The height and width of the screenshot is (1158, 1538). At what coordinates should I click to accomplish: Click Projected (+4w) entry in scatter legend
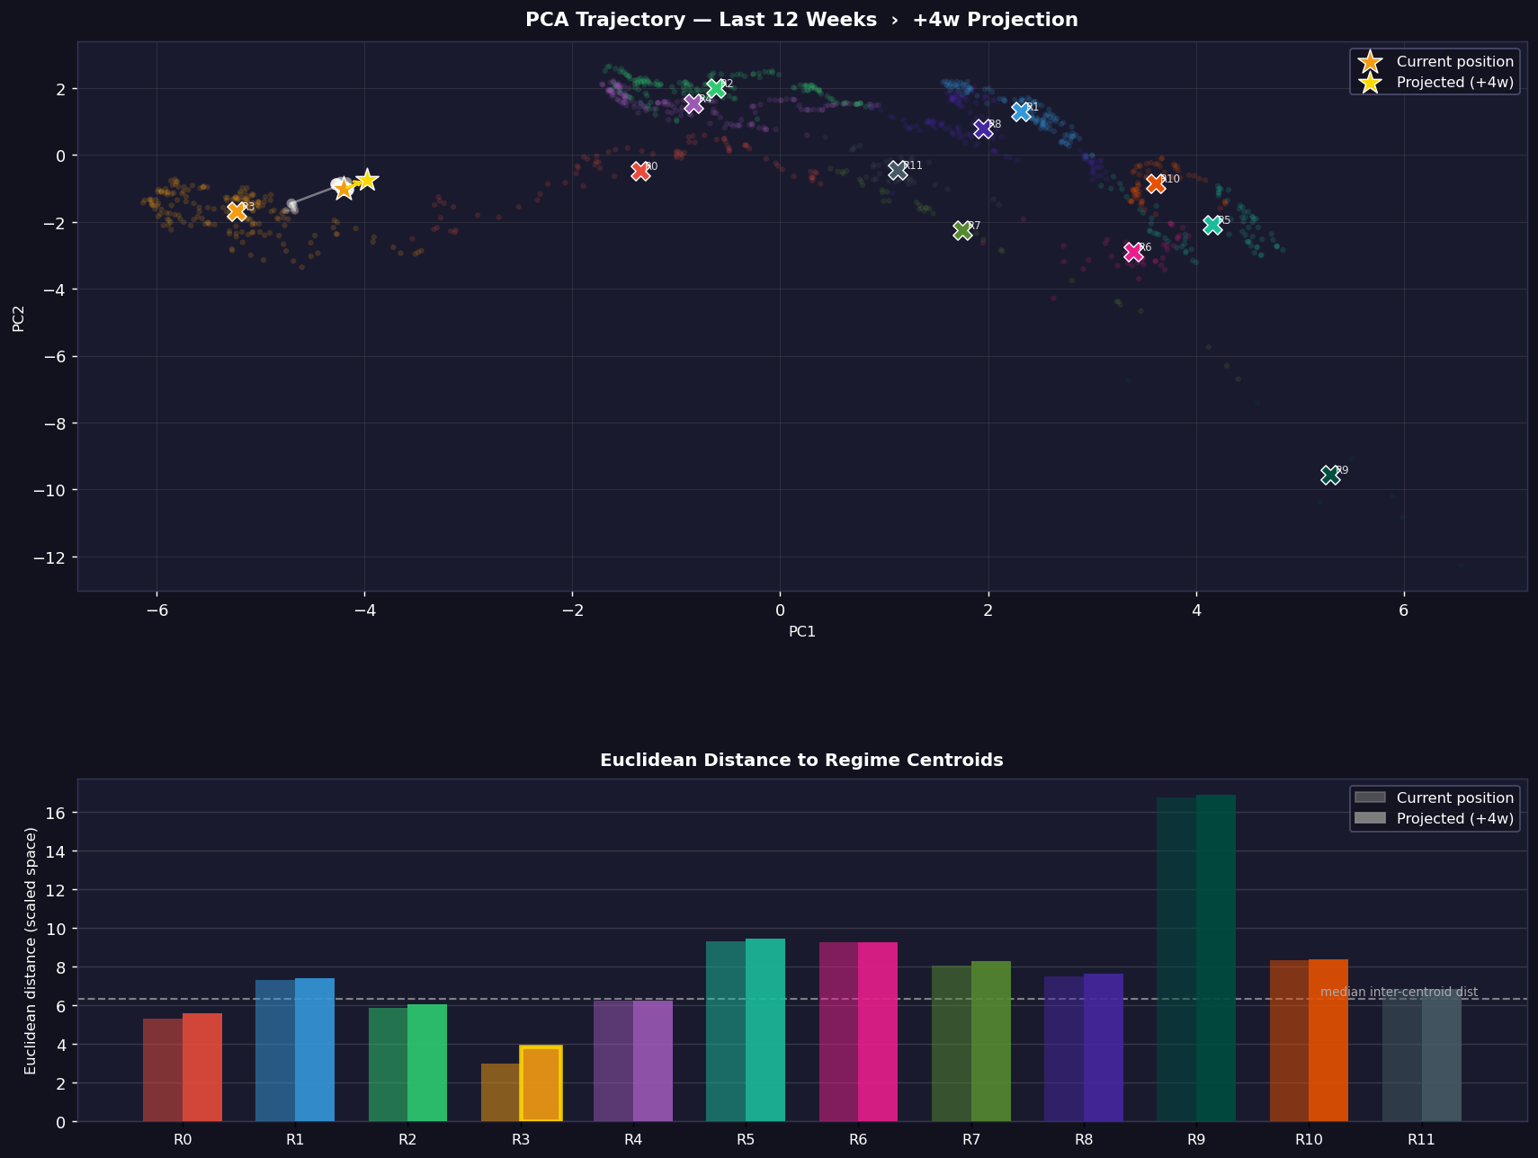click(x=1454, y=83)
